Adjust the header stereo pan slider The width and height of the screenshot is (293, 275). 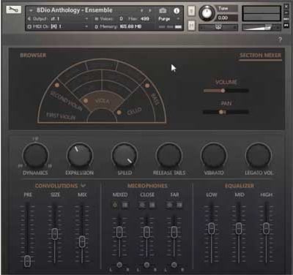[218, 27]
